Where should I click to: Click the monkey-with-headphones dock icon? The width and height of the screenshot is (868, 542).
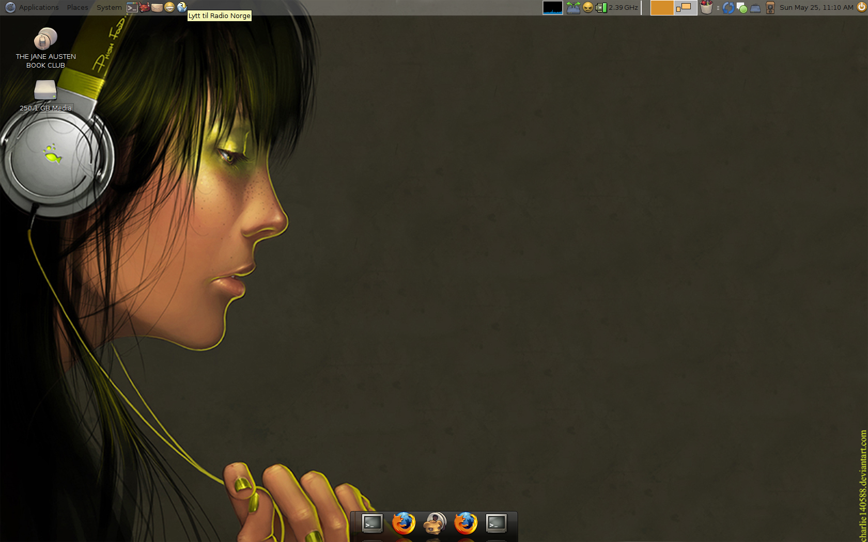(435, 523)
